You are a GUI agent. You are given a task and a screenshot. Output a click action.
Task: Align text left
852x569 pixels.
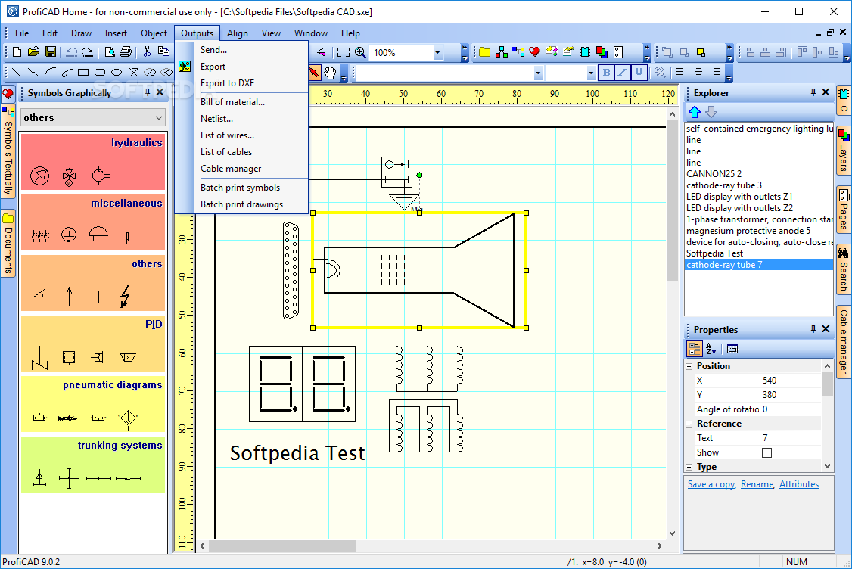coord(682,73)
